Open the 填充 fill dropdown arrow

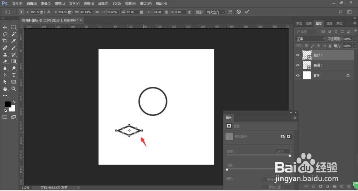354,46
